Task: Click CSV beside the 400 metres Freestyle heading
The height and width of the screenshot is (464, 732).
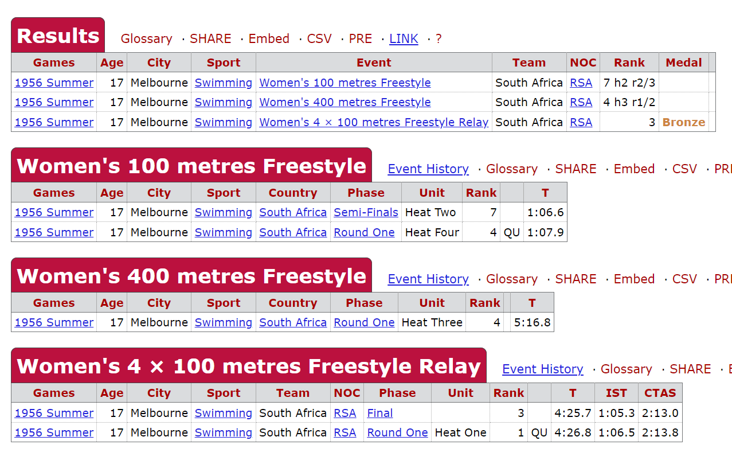Action: 684,279
